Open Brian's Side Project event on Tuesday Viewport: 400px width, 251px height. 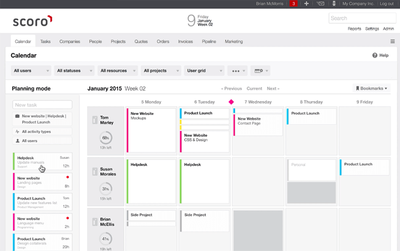click(205, 221)
